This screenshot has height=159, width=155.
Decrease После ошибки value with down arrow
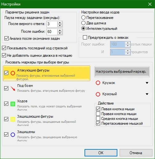click(60, 33)
